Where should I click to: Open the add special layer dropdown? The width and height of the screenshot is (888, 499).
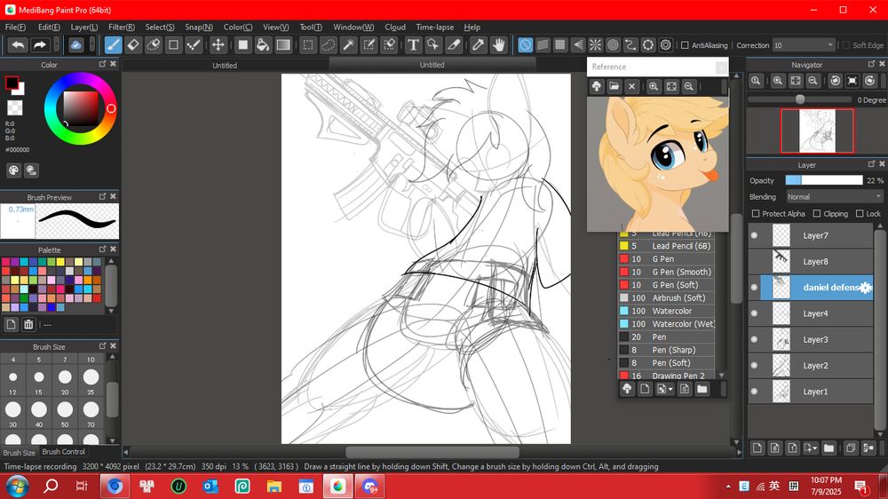(x=811, y=448)
